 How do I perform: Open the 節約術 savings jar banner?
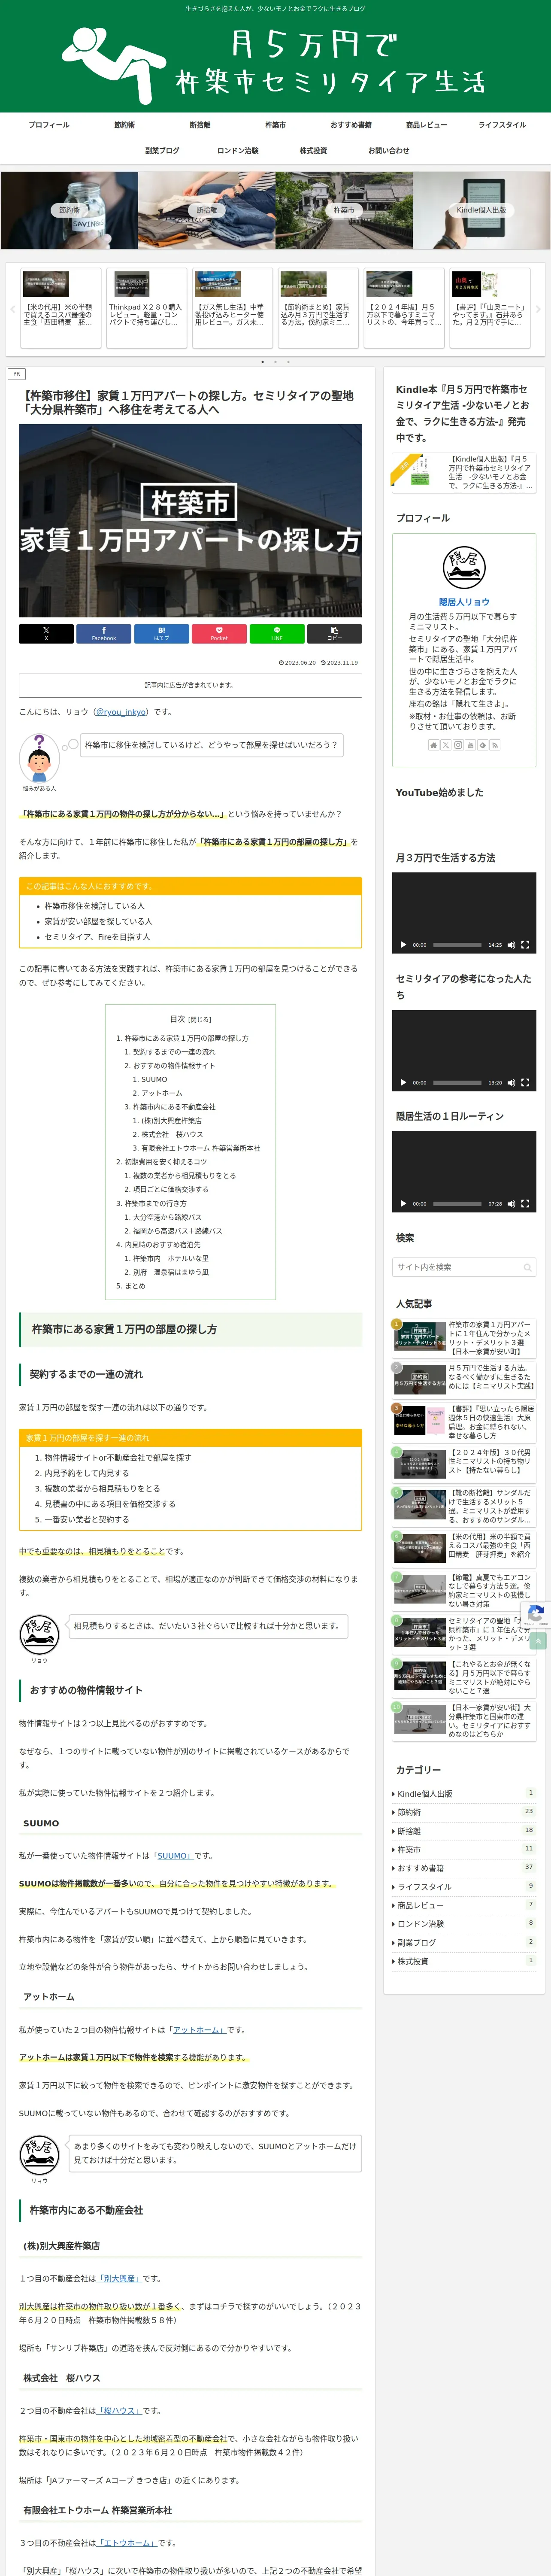click(69, 210)
